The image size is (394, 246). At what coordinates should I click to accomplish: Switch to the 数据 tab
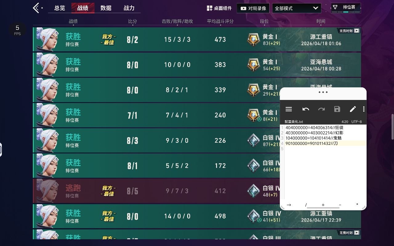(x=106, y=8)
